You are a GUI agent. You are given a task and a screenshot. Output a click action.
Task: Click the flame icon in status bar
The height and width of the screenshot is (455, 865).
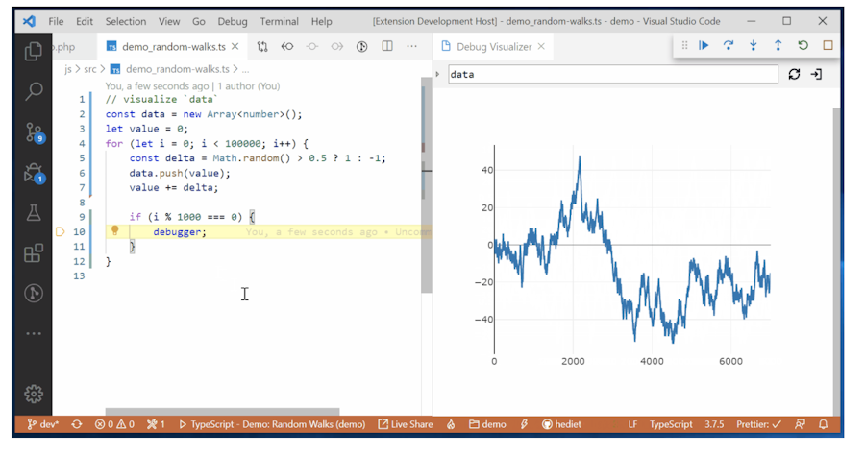coord(452,424)
